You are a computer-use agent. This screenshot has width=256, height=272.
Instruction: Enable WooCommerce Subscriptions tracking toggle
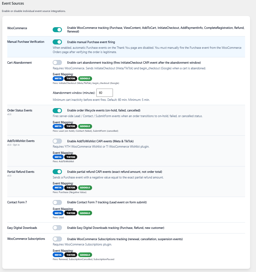57,239
